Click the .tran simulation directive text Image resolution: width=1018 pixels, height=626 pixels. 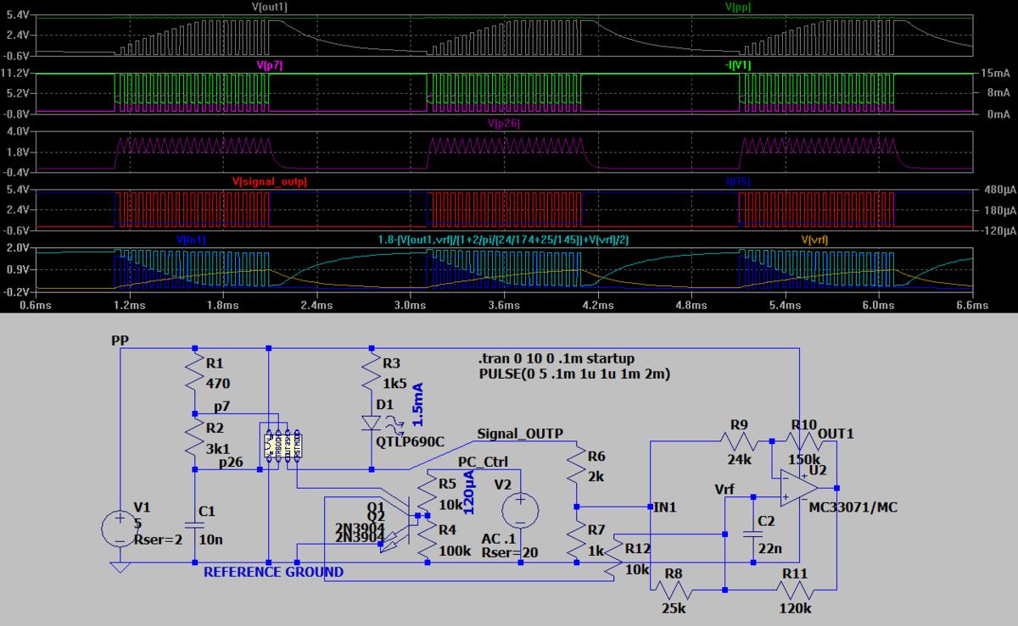(x=556, y=359)
